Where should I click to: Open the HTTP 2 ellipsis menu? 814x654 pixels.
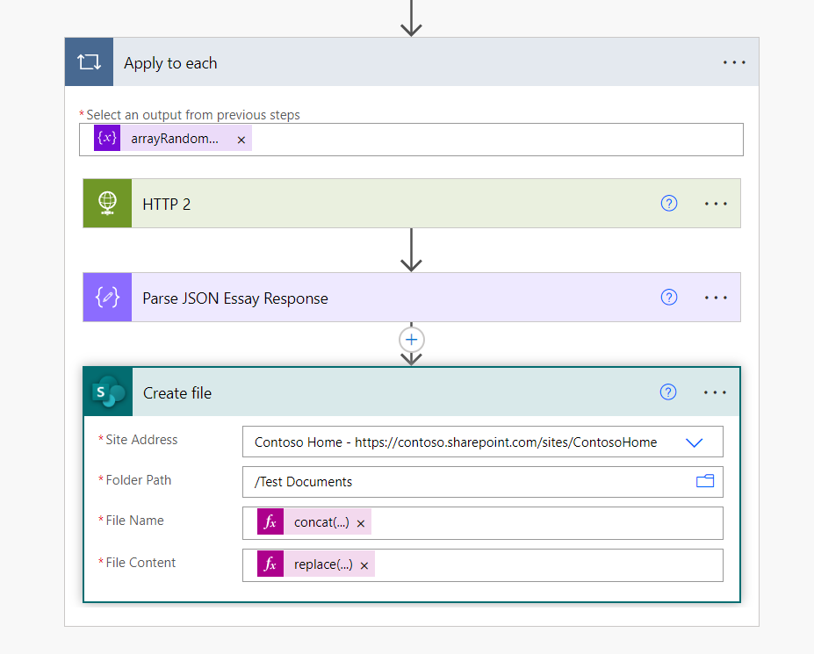click(717, 204)
